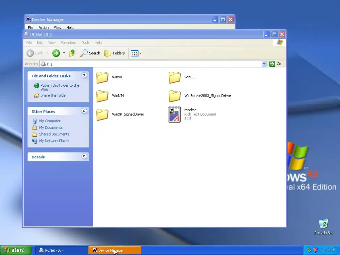340x255 pixels.
Task: Switch to Device Manager taskbar button
Action: point(115,250)
